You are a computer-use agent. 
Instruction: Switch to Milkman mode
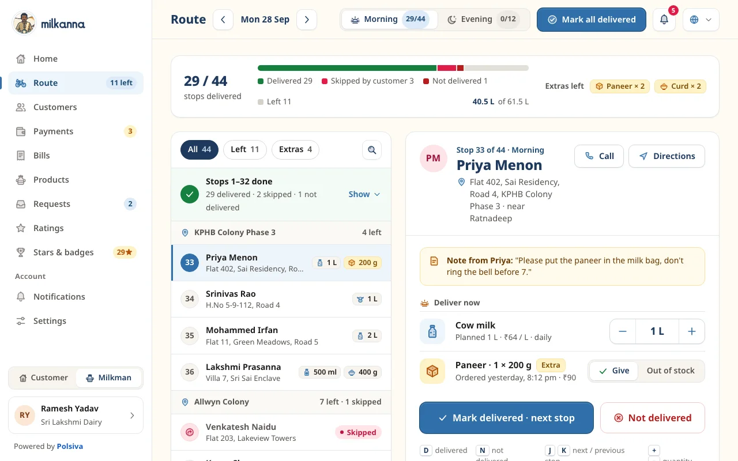tap(109, 378)
